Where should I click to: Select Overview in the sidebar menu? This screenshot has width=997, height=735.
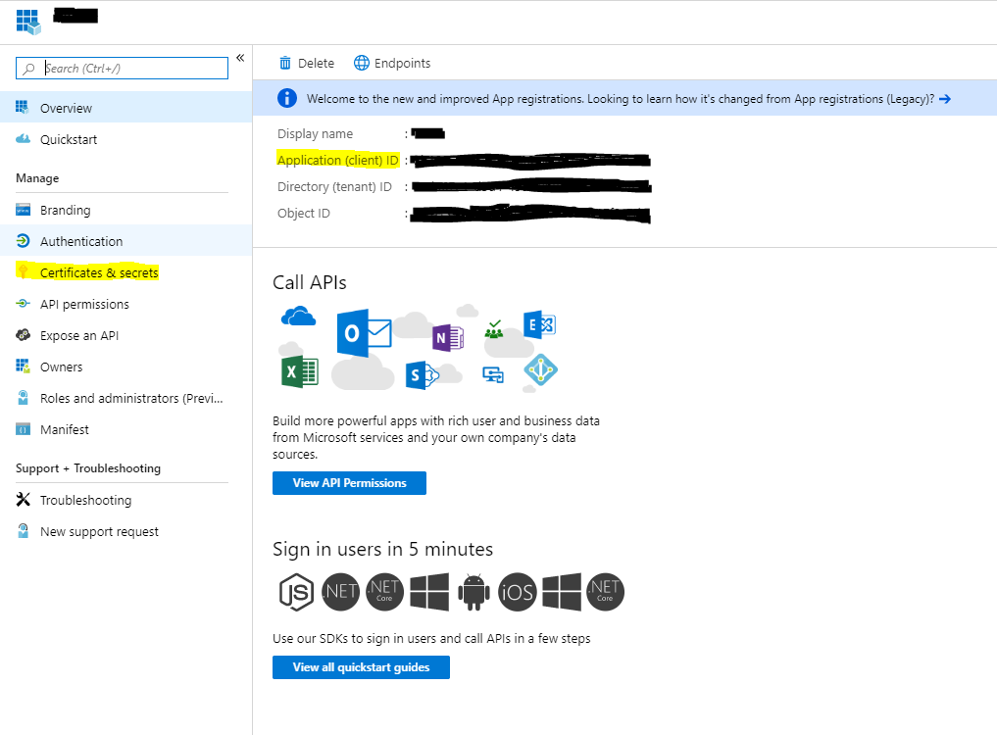point(66,108)
